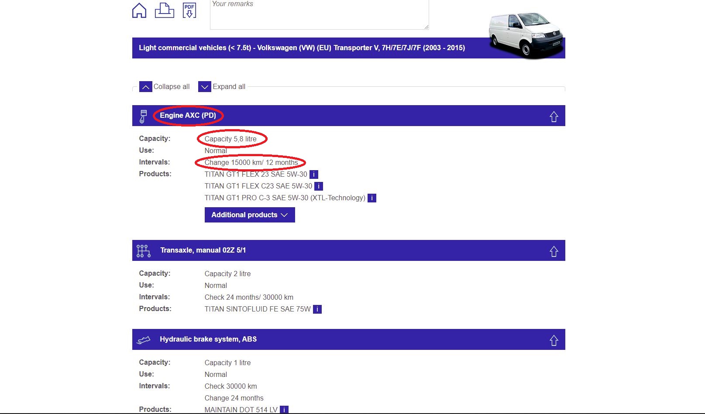Go to home page icon
The image size is (705, 414).
pyautogui.click(x=139, y=10)
